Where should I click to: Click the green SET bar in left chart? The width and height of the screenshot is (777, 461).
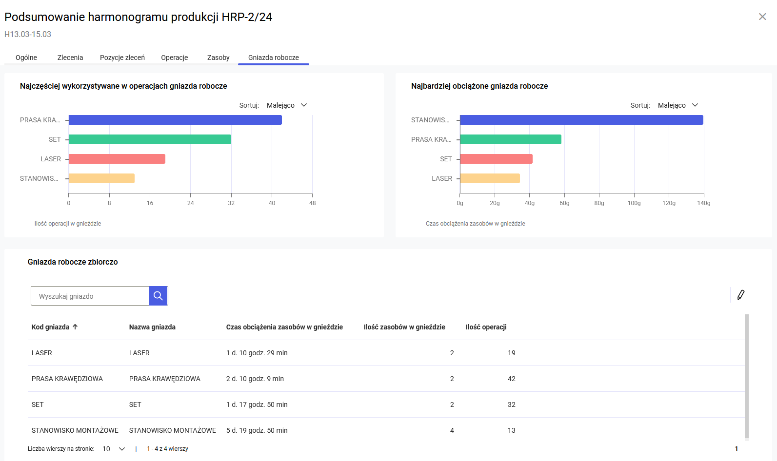pos(150,139)
